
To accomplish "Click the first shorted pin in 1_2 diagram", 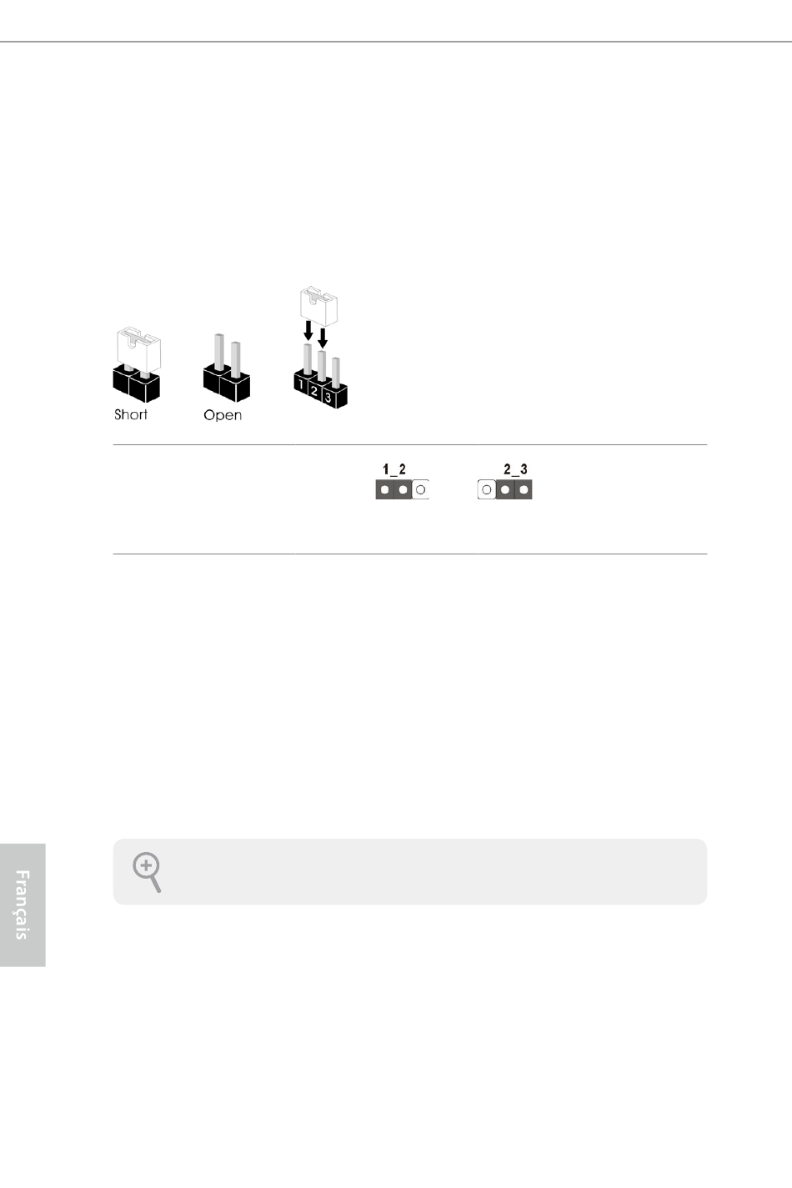I will click(x=384, y=490).
